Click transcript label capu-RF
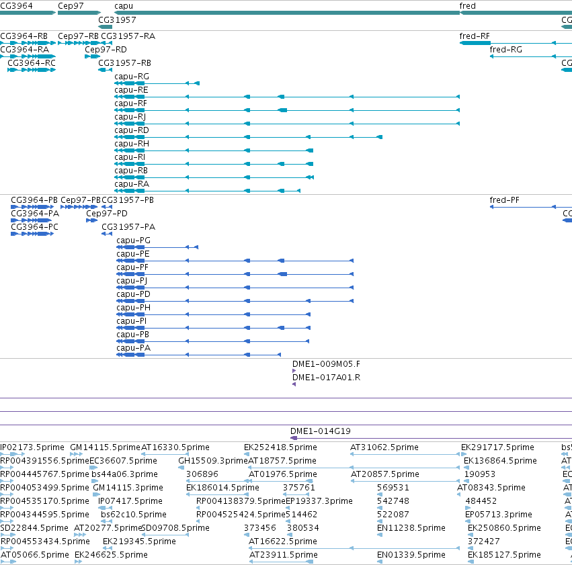 (130, 103)
